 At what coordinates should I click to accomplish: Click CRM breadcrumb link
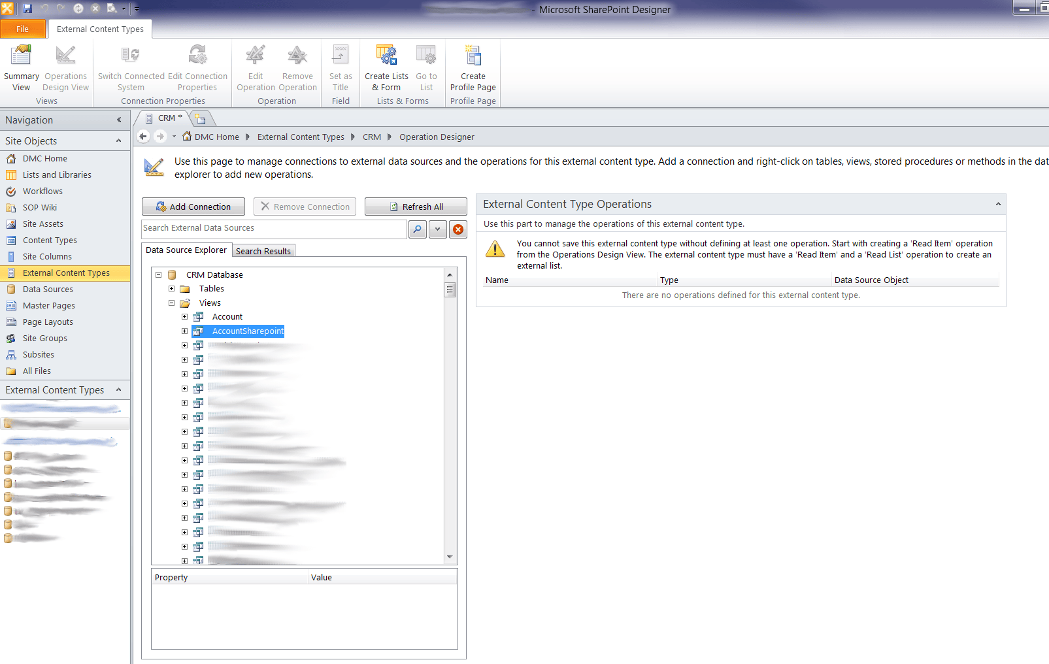(x=372, y=137)
